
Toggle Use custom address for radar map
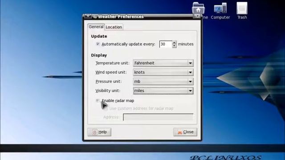click(x=106, y=108)
